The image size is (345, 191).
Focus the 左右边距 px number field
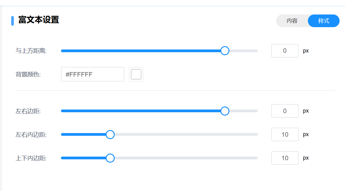[x=285, y=111]
